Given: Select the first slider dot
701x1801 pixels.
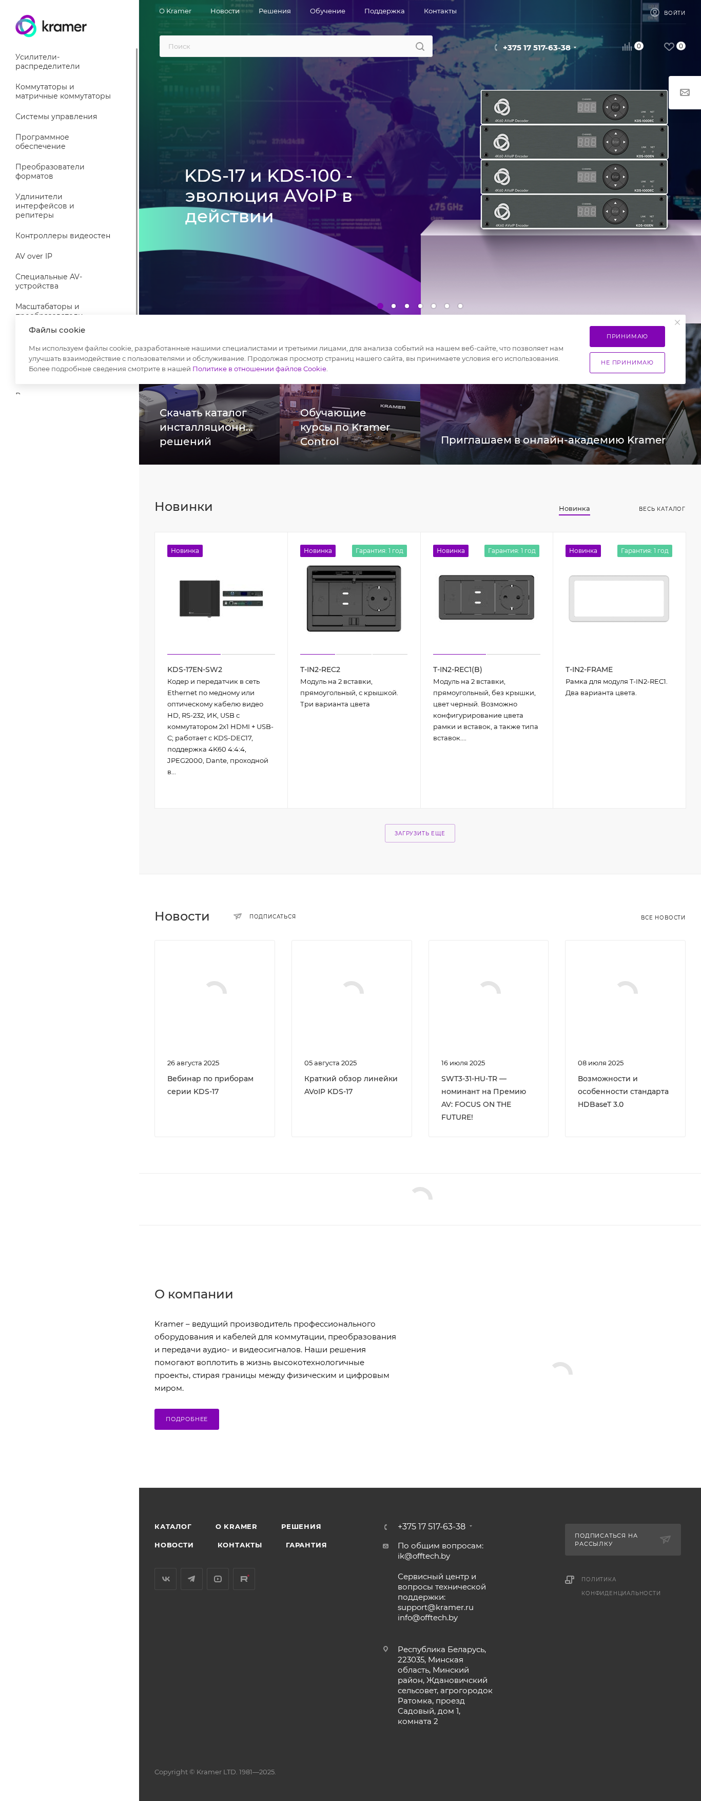Looking at the screenshot, I should tap(380, 305).
